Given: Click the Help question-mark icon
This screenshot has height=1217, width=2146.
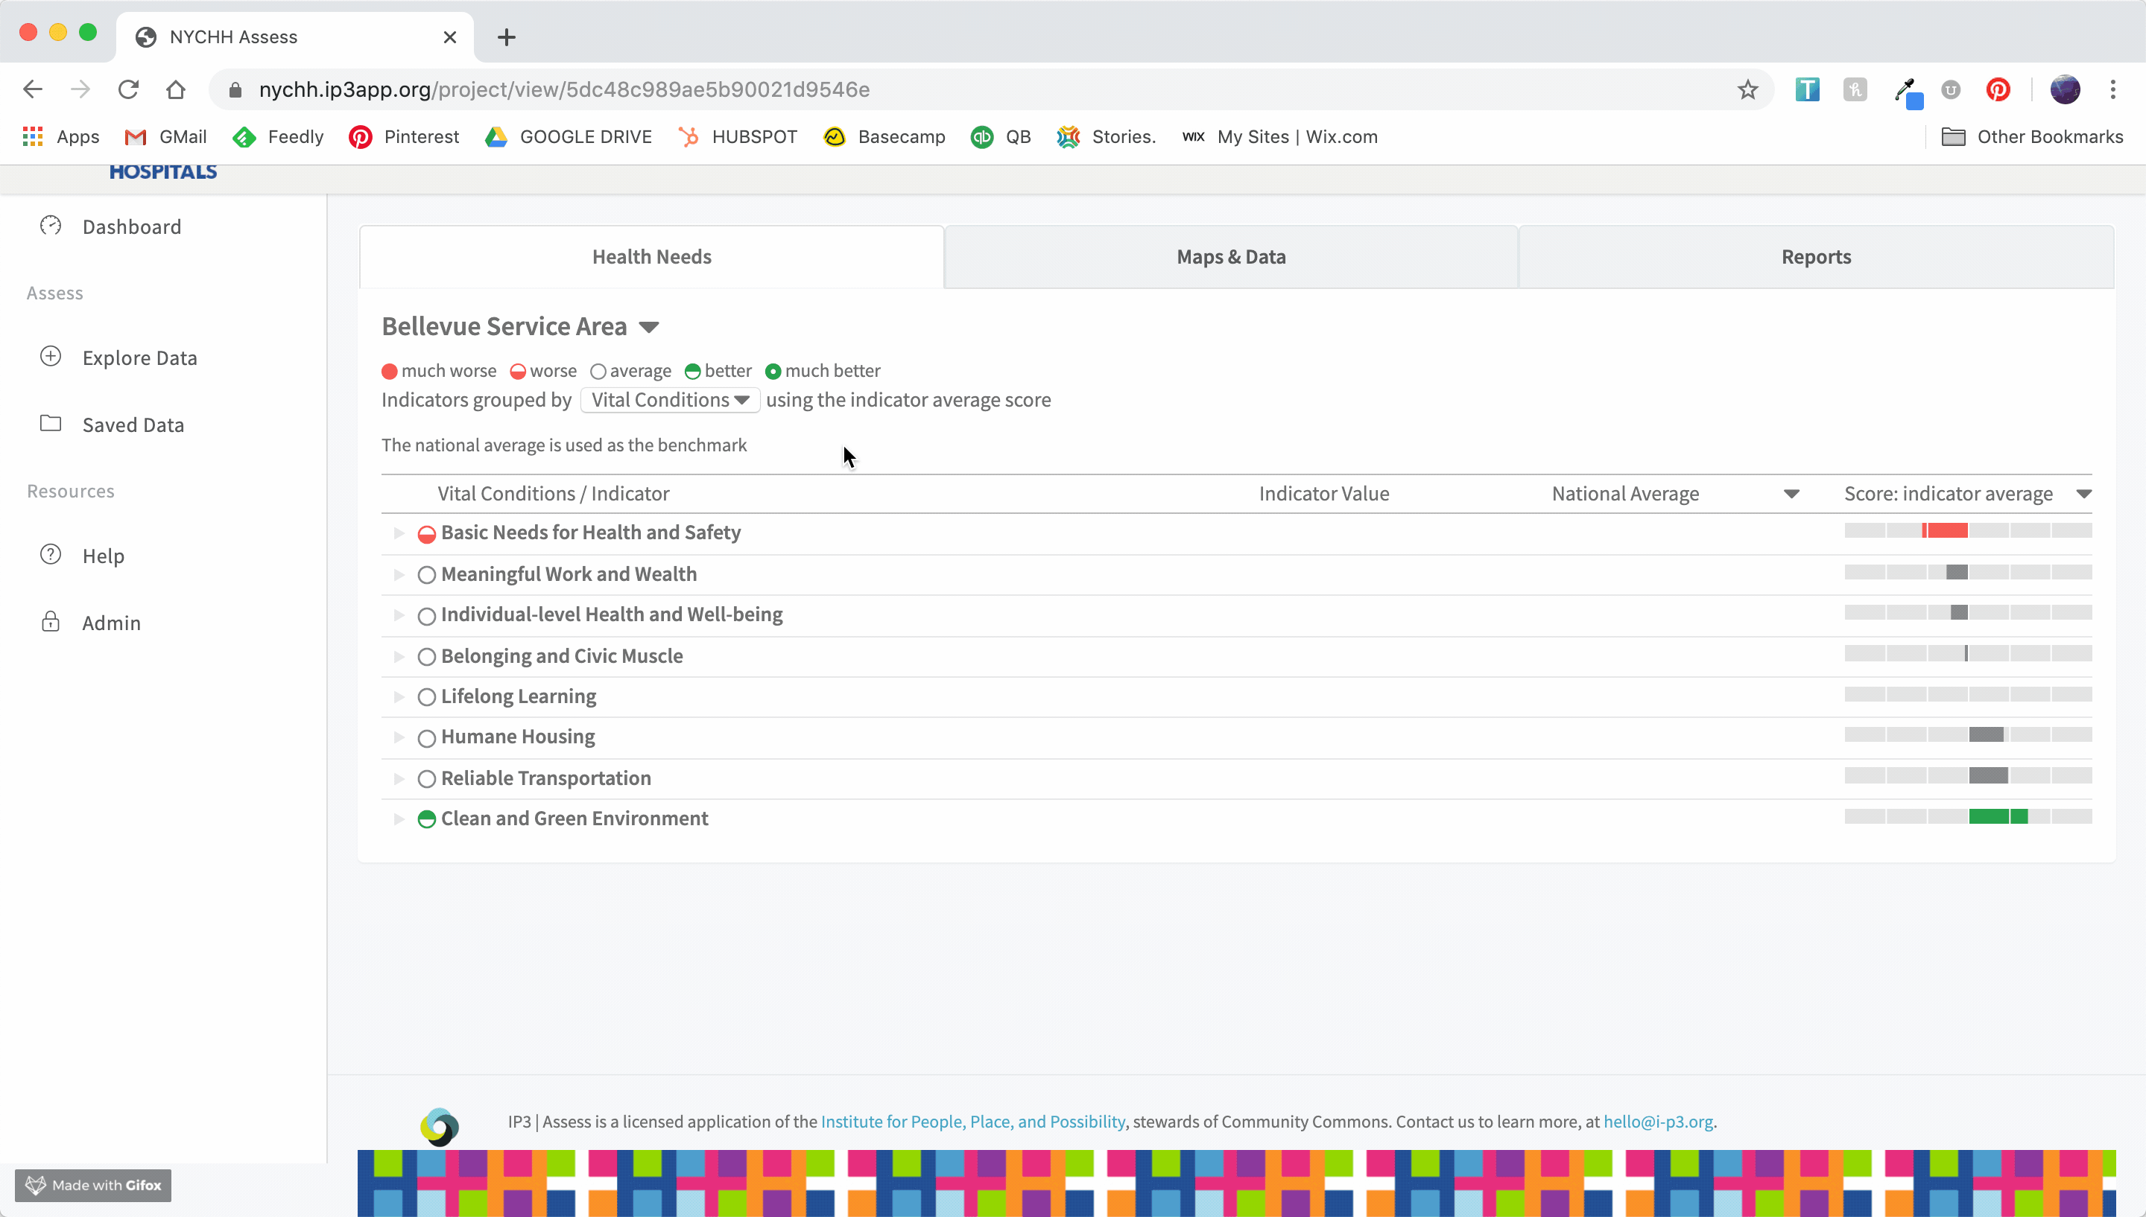Looking at the screenshot, I should [51, 555].
